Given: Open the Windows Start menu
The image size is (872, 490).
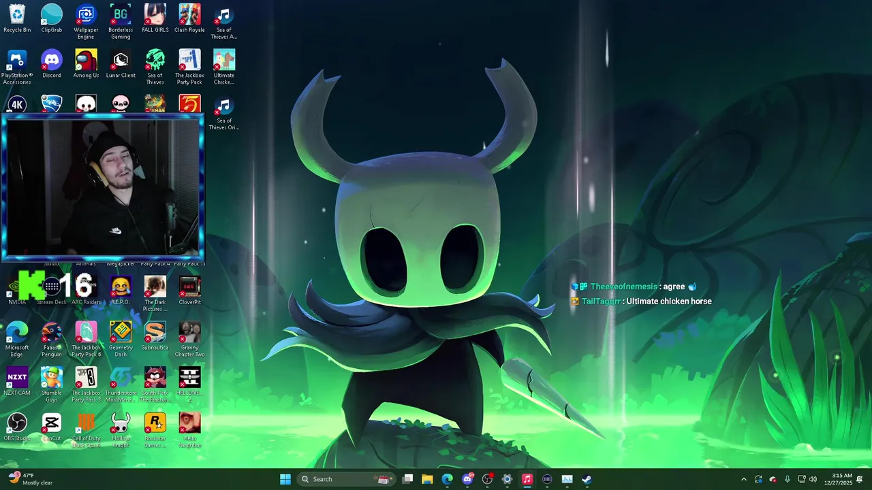Looking at the screenshot, I should click(x=285, y=479).
